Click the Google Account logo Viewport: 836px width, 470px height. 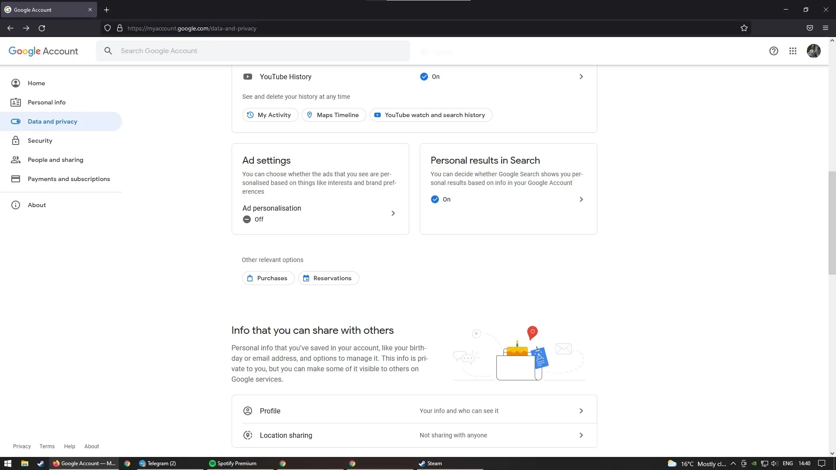click(43, 51)
